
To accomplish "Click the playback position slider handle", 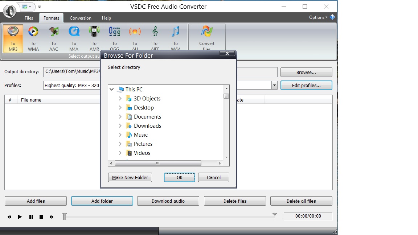I will pos(65,217).
